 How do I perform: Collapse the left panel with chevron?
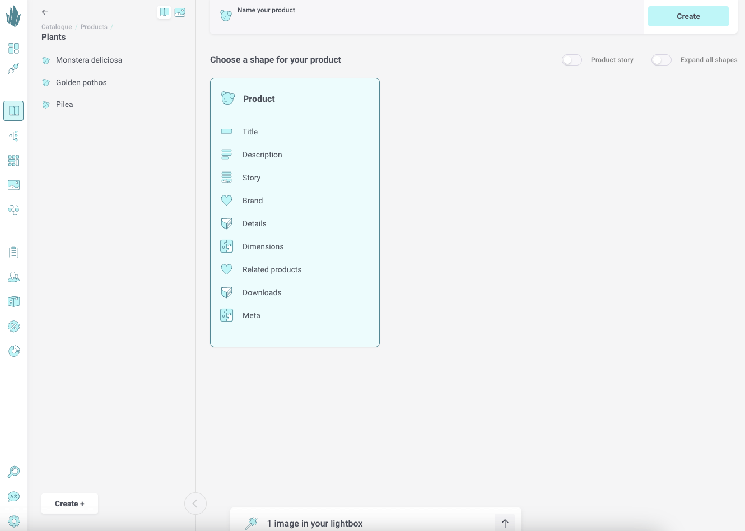tap(195, 504)
